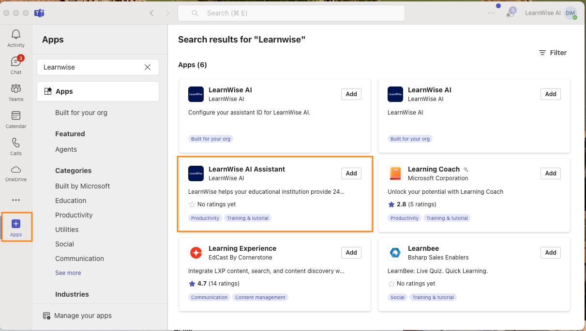
Task: Click the Learnwise apps search field
Action: [98, 67]
